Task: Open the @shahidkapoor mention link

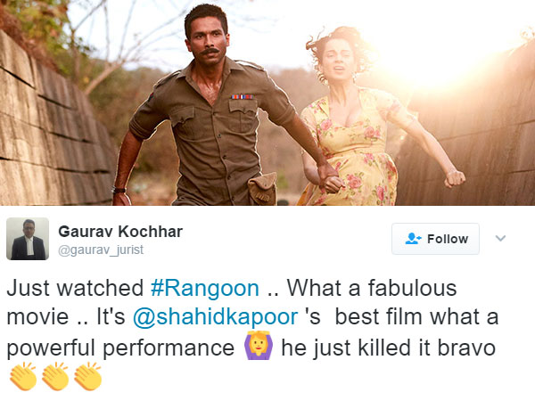Action: (215, 316)
